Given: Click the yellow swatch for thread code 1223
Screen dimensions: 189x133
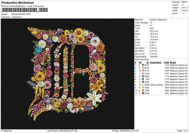Looking at the screenshot, I should coord(143,68).
